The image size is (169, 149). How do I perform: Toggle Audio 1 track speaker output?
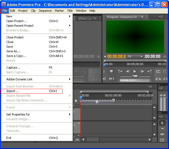[x=79, y=123]
